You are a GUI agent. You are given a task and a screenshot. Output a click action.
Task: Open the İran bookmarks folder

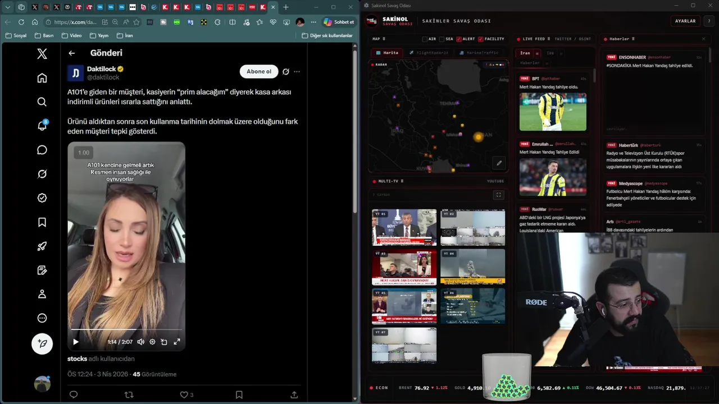point(125,35)
